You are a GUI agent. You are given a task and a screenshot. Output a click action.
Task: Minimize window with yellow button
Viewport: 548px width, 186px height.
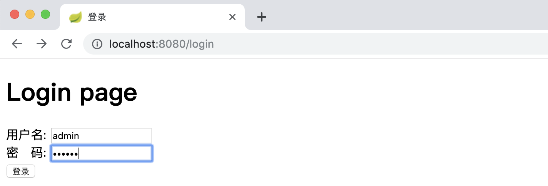click(x=30, y=14)
